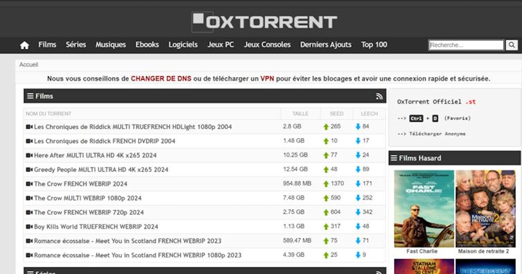Click the LEECH column header
522x274 pixels.
(x=369, y=114)
